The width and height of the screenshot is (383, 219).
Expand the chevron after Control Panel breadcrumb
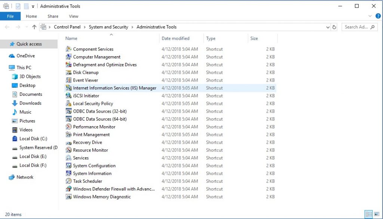[85, 27]
